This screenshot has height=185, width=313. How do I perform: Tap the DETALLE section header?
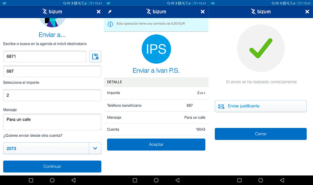pyautogui.click(x=156, y=82)
